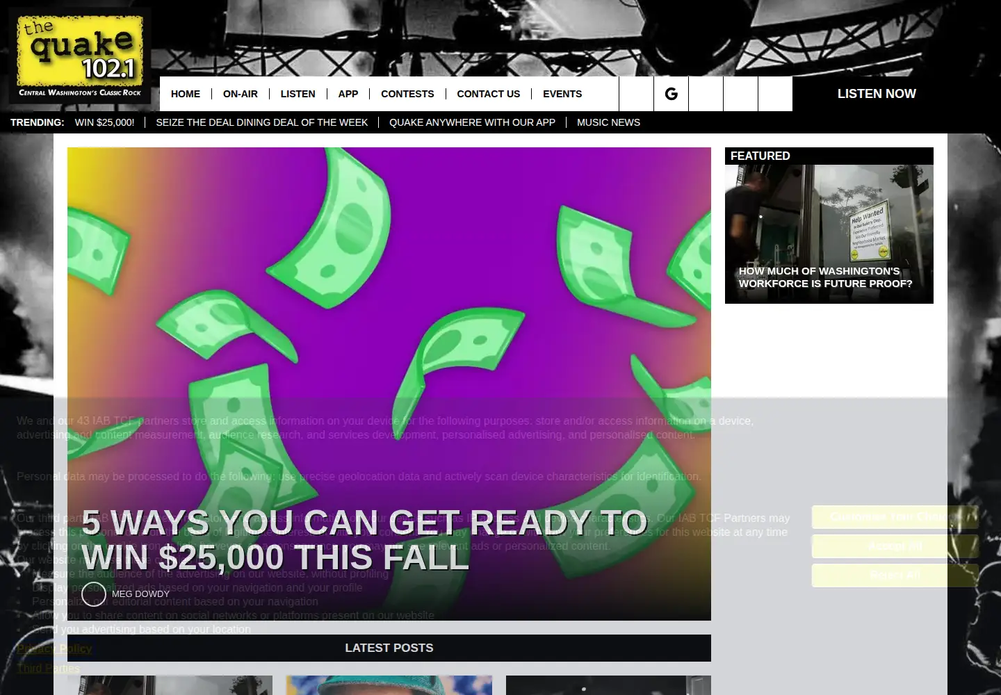The width and height of the screenshot is (1001, 695).
Task: Go to the Music News trending link
Action: coord(608,122)
